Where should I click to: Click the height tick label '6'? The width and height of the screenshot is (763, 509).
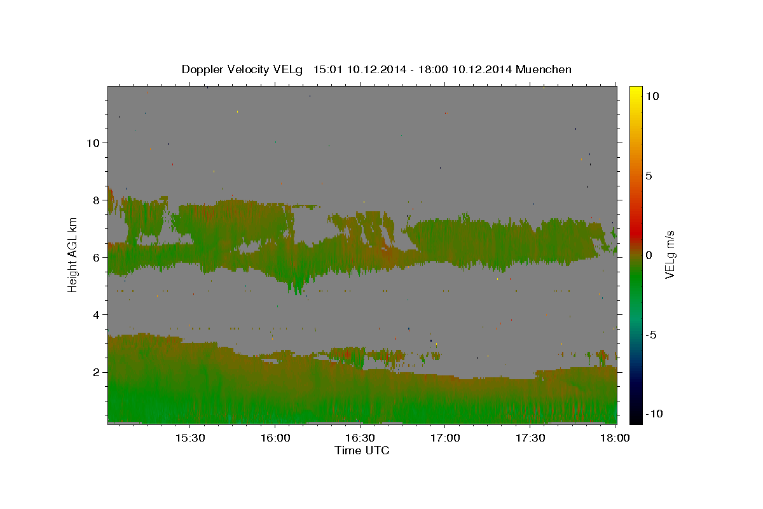click(x=96, y=257)
